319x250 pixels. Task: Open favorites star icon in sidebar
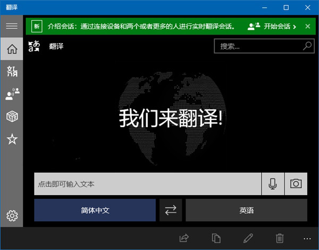pos(12,139)
